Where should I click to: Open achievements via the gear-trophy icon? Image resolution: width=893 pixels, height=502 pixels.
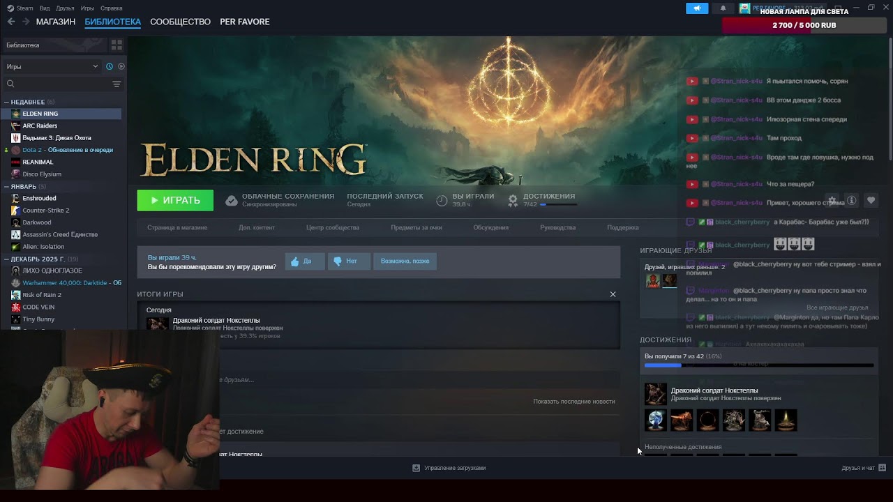513,201
